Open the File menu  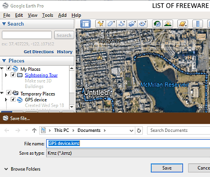coord(7,15)
